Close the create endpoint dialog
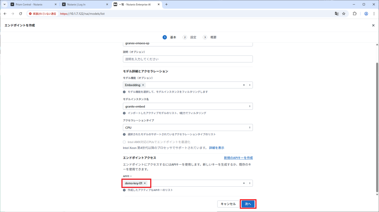Viewport: 379px width, 212px height. 373,25
